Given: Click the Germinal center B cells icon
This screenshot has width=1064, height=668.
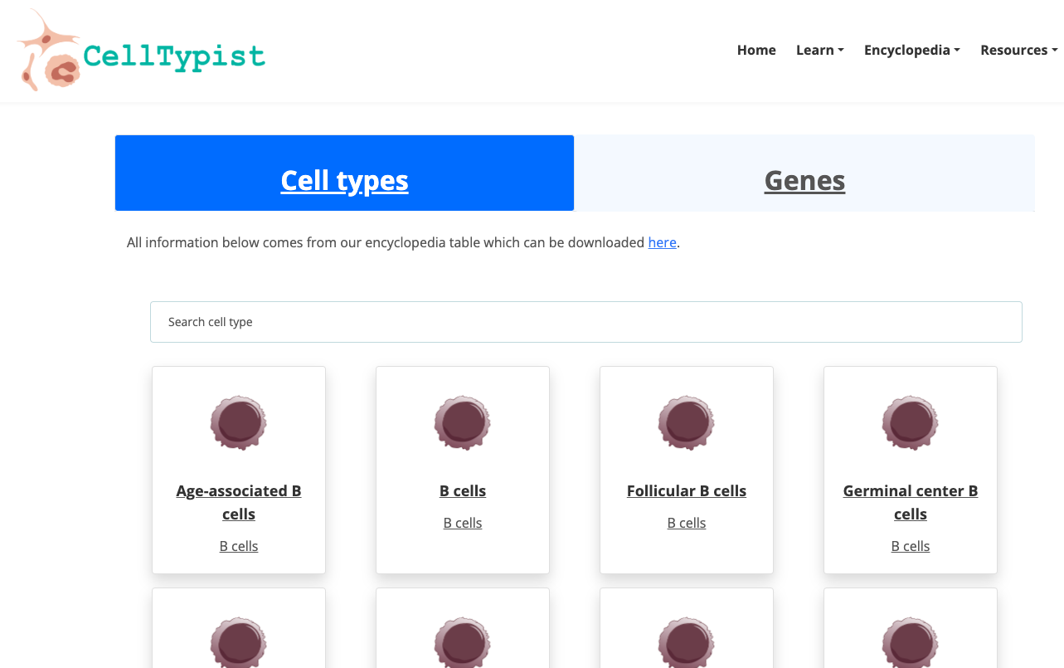Looking at the screenshot, I should [911, 422].
